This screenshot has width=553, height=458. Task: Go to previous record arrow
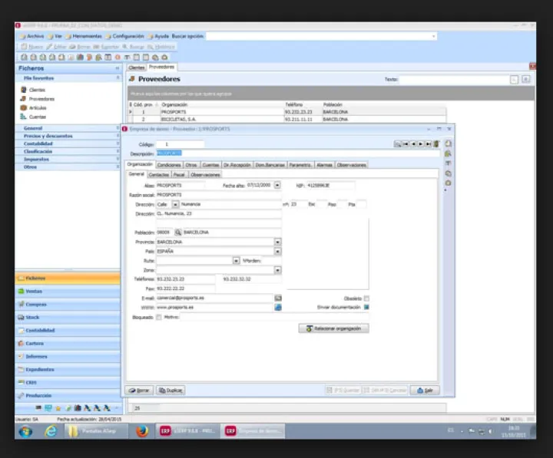pos(413,144)
